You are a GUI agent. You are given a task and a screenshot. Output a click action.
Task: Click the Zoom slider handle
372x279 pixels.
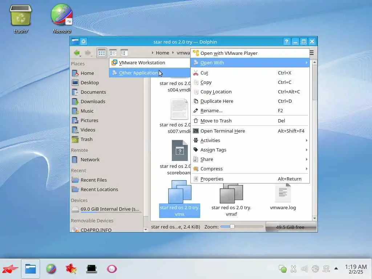232,227
